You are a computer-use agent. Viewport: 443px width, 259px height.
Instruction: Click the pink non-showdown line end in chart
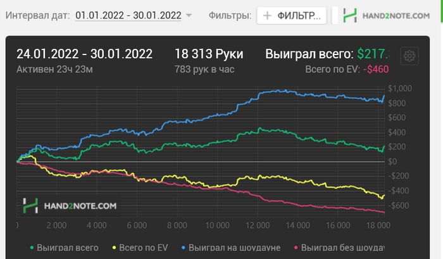(384, 212)
